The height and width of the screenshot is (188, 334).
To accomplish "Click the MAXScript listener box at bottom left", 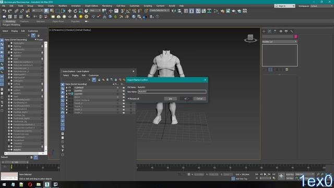I will click(x=9, y=176).
